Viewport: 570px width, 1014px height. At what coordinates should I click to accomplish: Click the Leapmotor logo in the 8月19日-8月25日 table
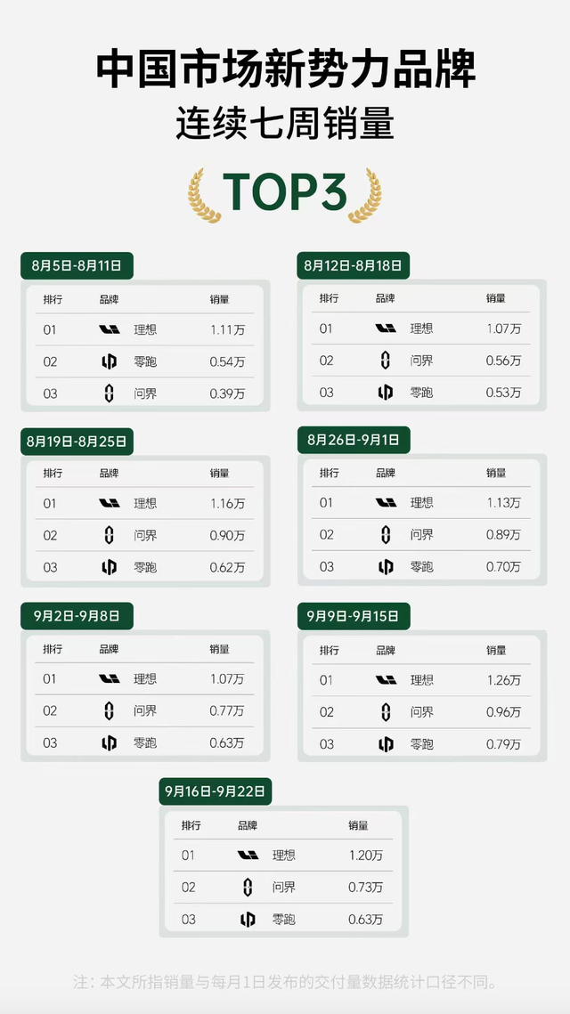coord(110,567)
